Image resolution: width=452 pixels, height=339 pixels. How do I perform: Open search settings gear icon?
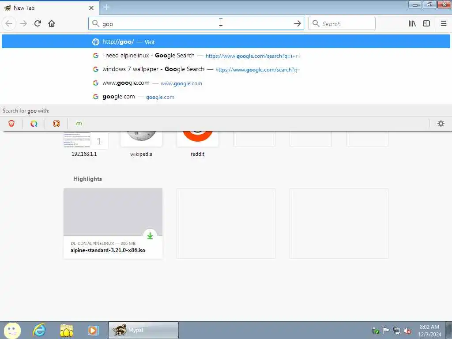click(441, 124)
